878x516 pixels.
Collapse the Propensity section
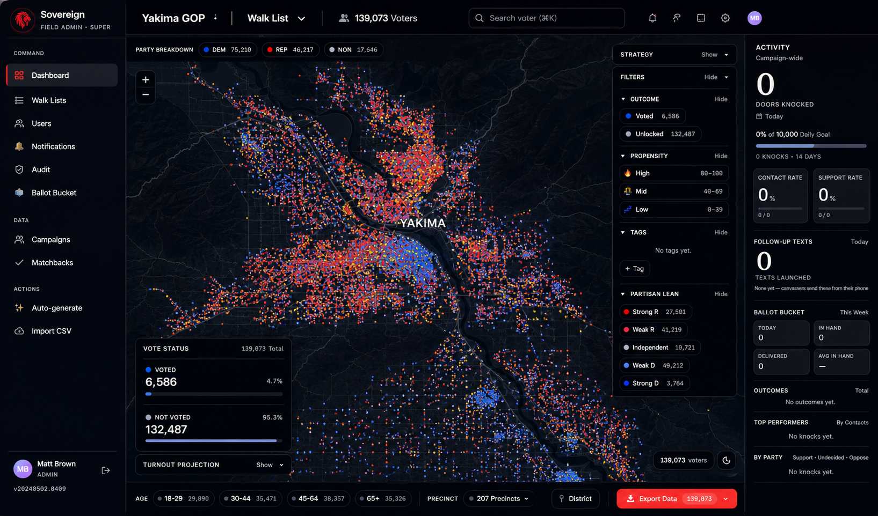pos(721,156)
